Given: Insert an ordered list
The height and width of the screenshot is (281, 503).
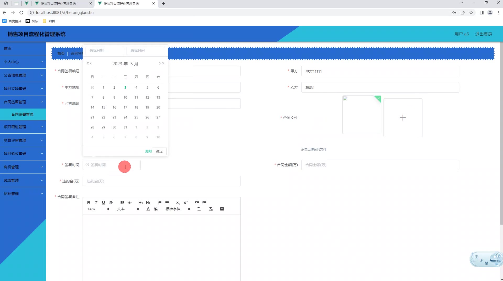Looking at the screenshot, I should point(160,203).
